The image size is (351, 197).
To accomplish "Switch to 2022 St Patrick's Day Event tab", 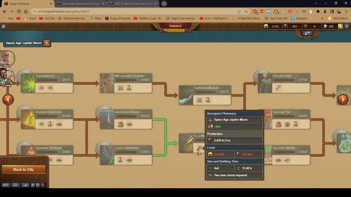I will pyautogui.click(x=133, y=4).
